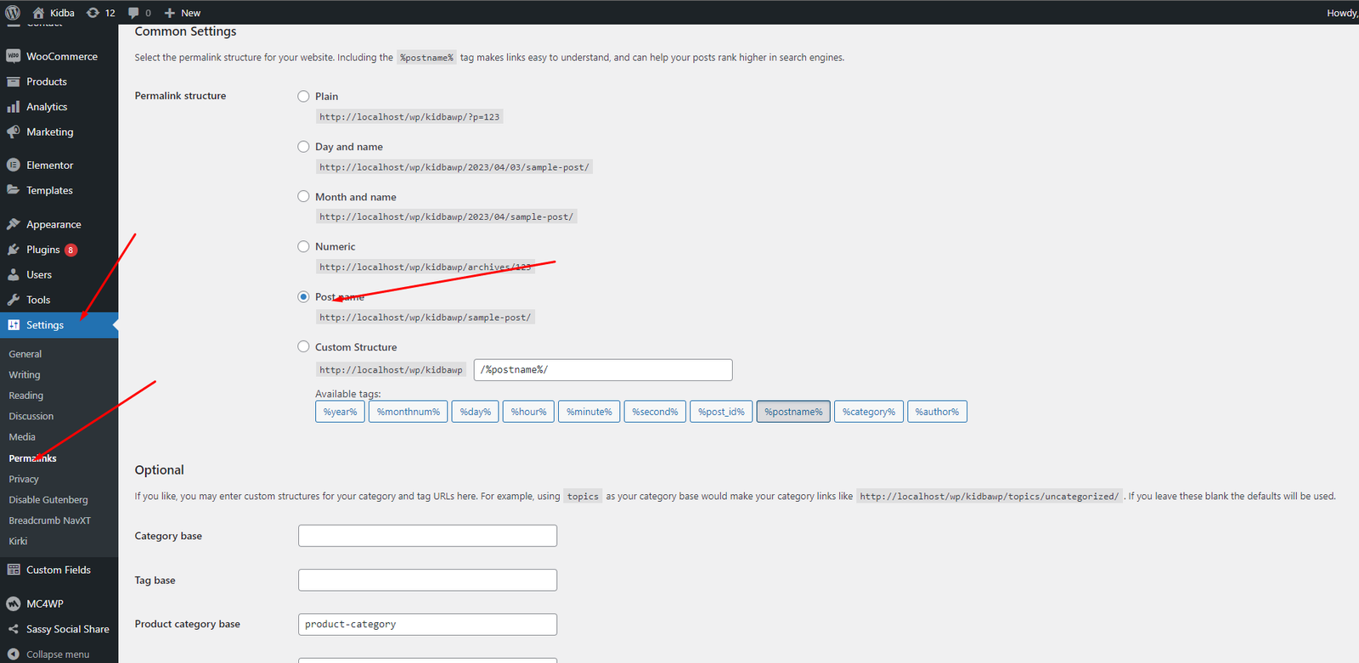Focus the custom structure /%postname%/ field
1359x663 pixels.
(602, 370)
